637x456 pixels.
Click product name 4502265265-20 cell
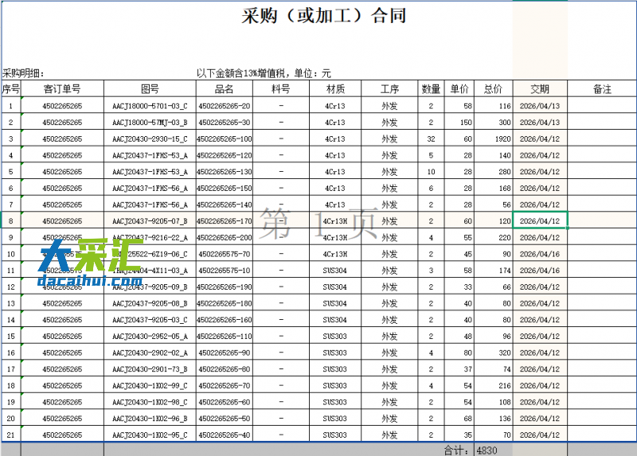pyautogui.click(x=225, y=106)
